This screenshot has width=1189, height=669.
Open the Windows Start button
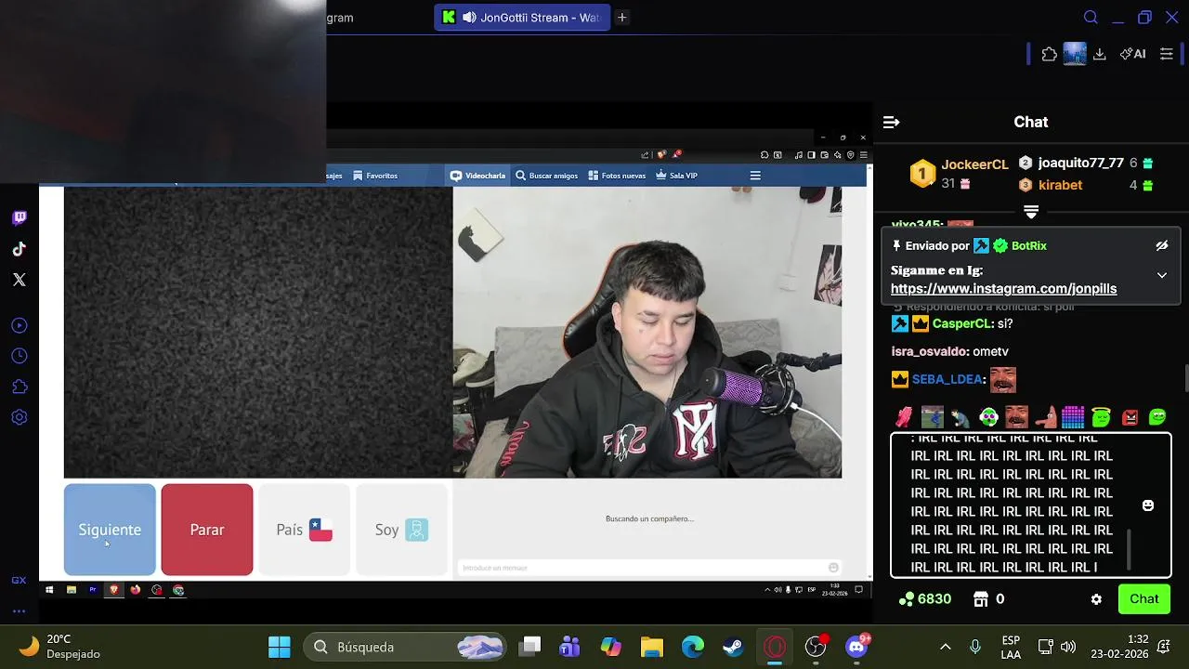click(279, 647)
